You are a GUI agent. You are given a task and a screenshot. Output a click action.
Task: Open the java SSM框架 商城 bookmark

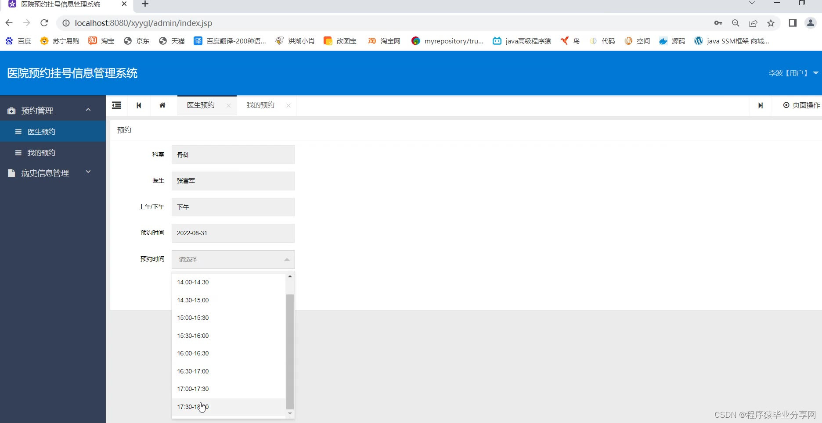tap(732, 41)
